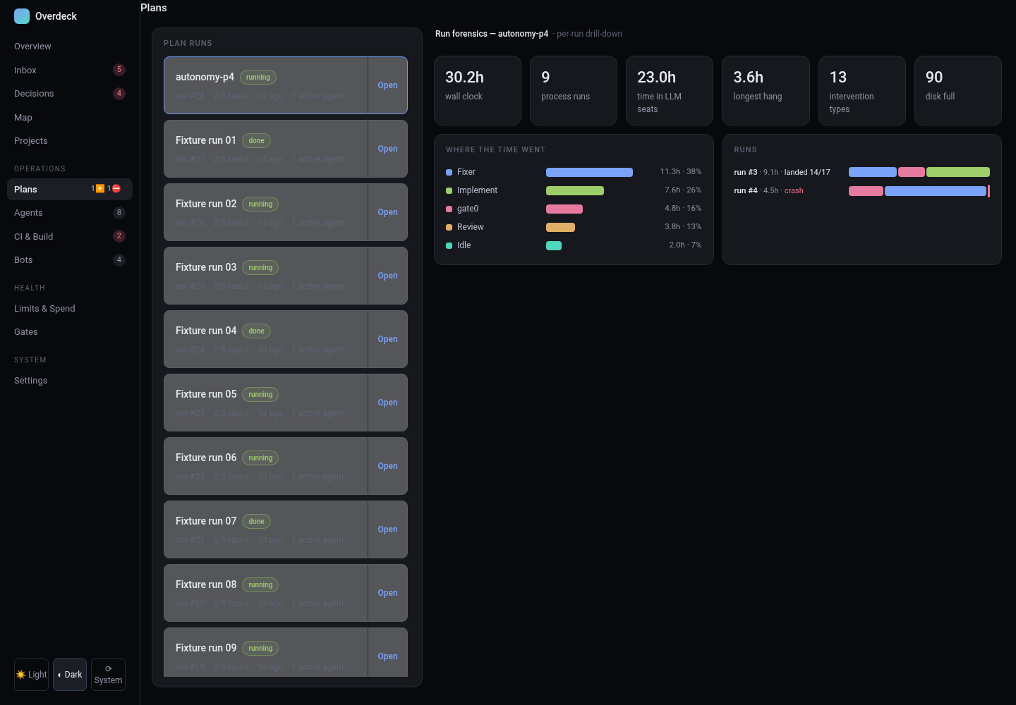
Task: Click the running status pill on Fixture run 02
Action: (x=260, y=204)
